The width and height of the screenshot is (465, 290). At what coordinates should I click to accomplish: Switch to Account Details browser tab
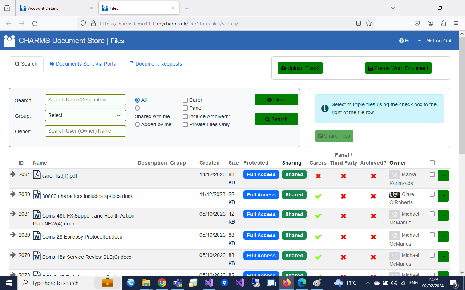click(57, 8)
